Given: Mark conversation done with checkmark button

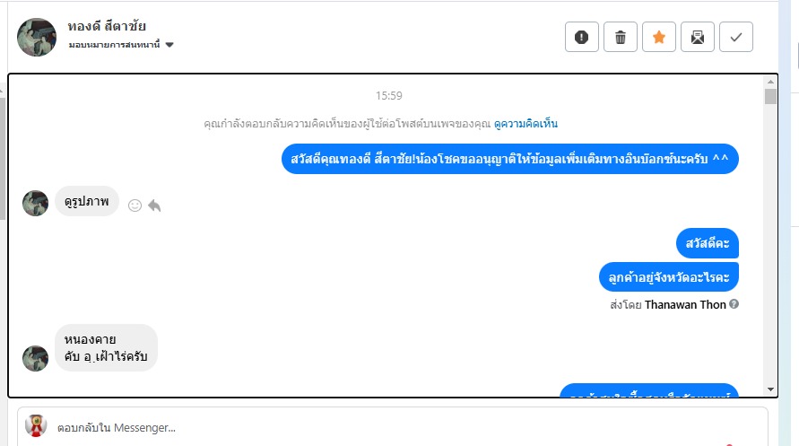Looking at the screenshot, I should click(736, 37).
